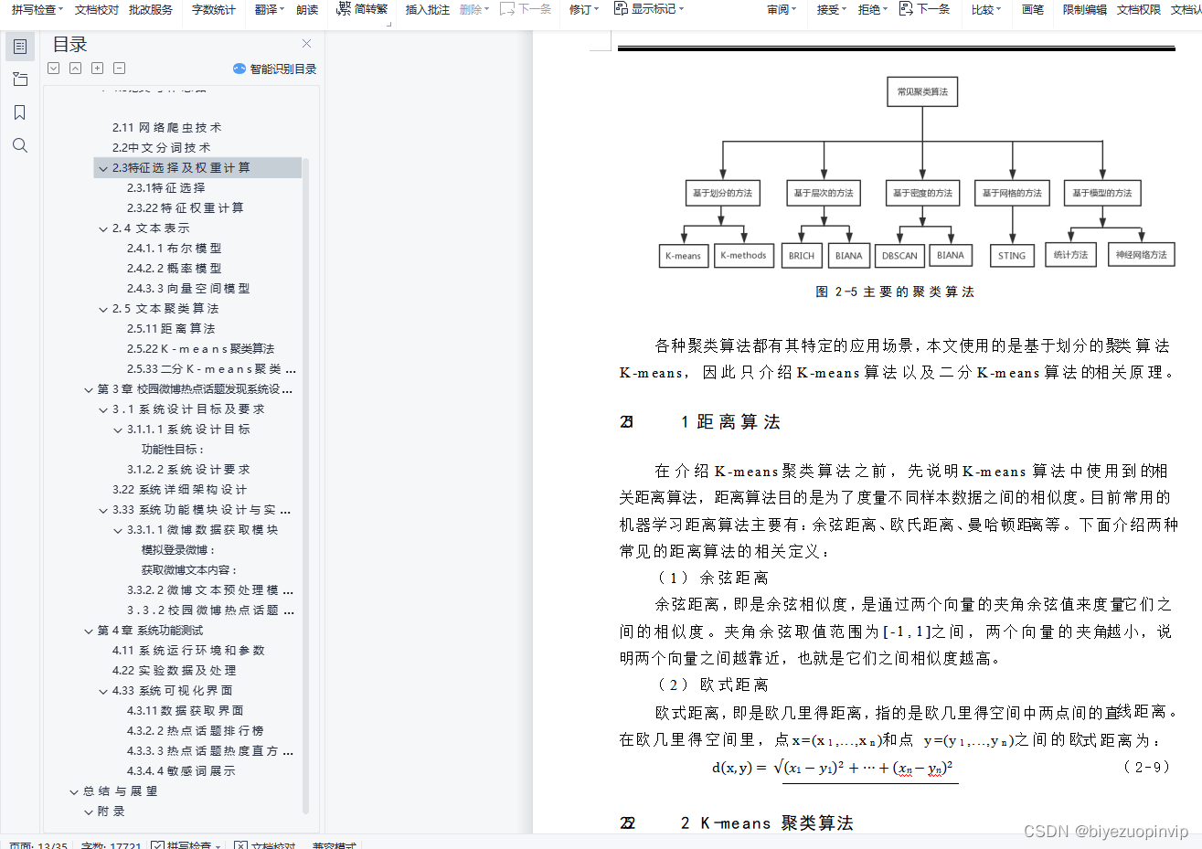Open the spell check (拼写检查) tool

(x=33, y=10)
